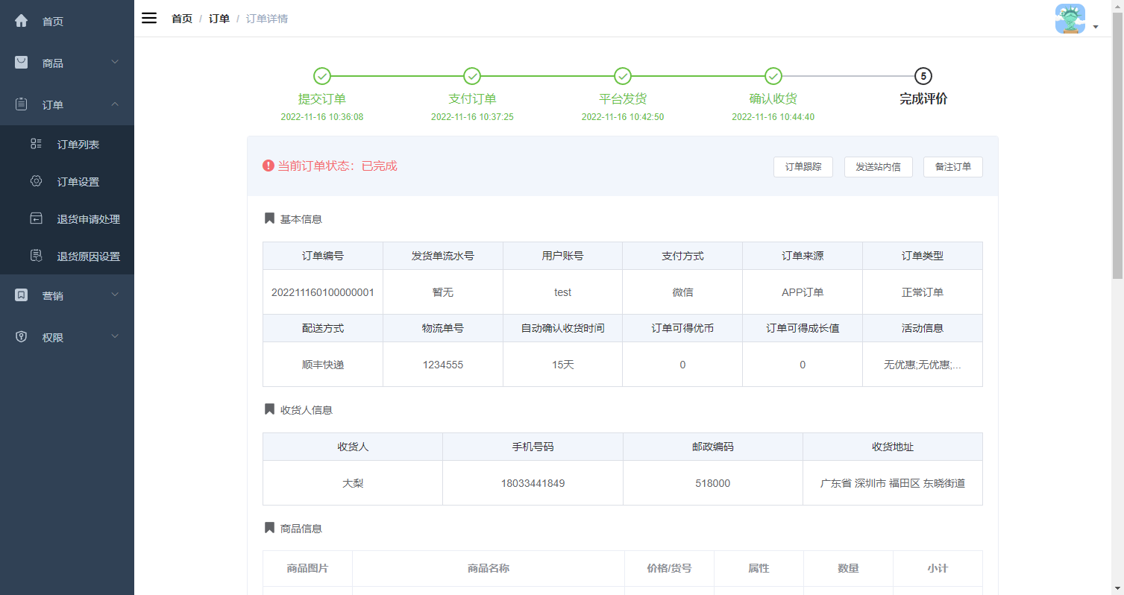The image size is (1124, 595).
Task: Click the 备注订单 button
Action: click(x=953, y=167)
